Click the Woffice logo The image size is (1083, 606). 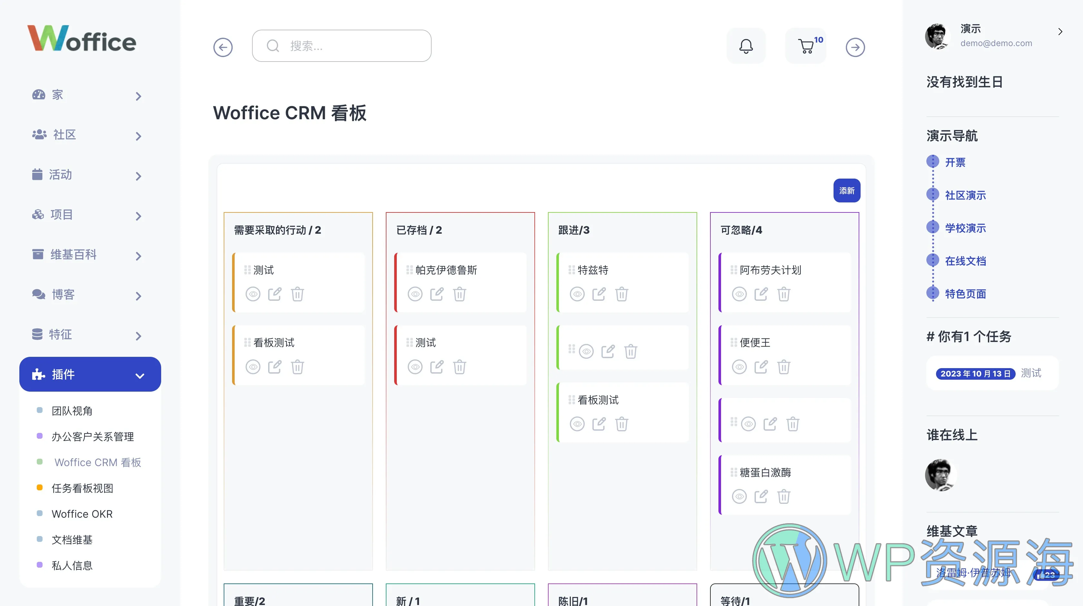[x=82, y=38]
